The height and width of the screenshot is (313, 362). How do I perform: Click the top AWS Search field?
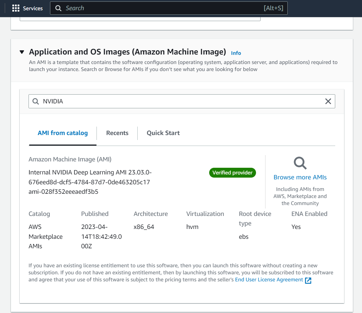(169, 8)
